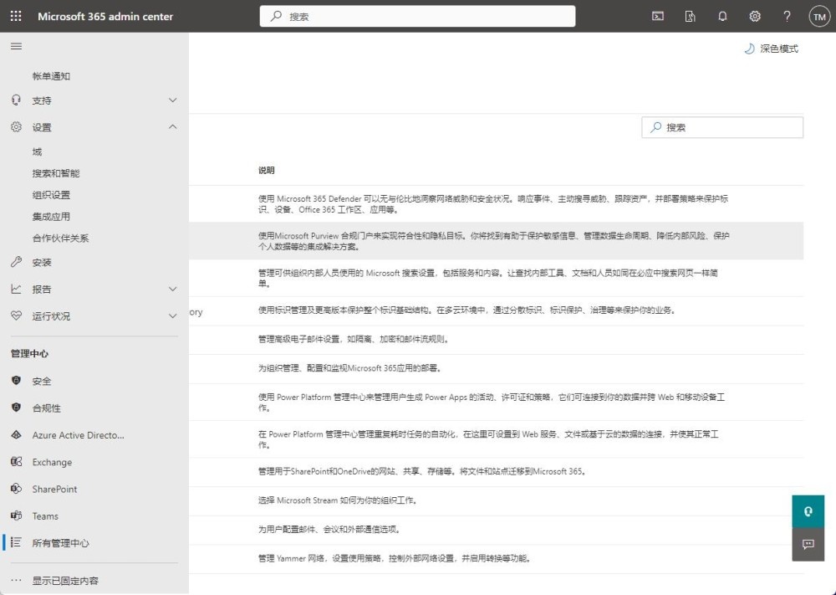Open the help assistant floating button
Image resolution: width=836 pixels, height=595 pixels.
(808, 512)
